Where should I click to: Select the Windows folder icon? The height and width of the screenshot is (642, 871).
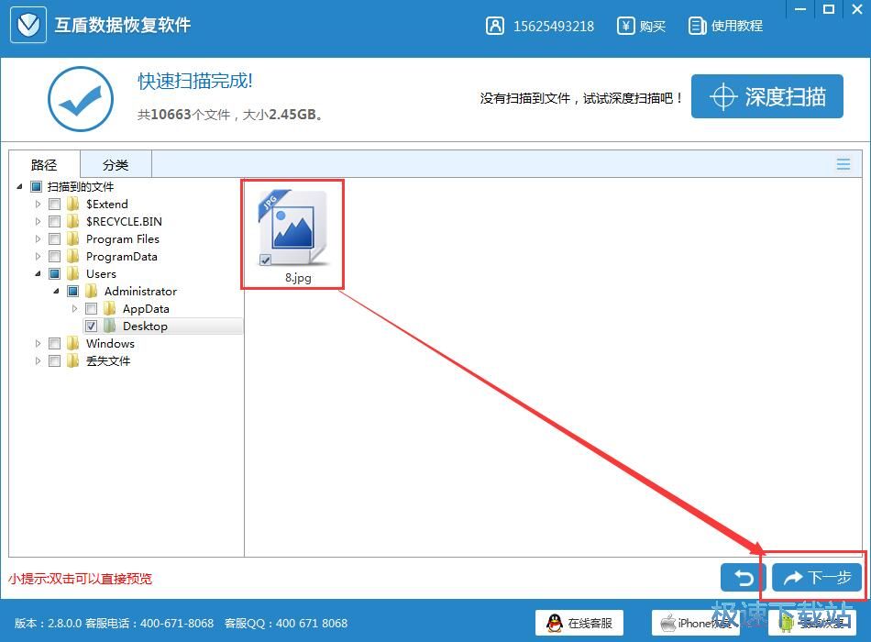coord(72,344)
